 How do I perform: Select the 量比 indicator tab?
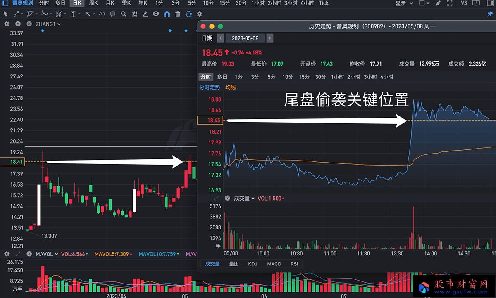click(234, 264)
